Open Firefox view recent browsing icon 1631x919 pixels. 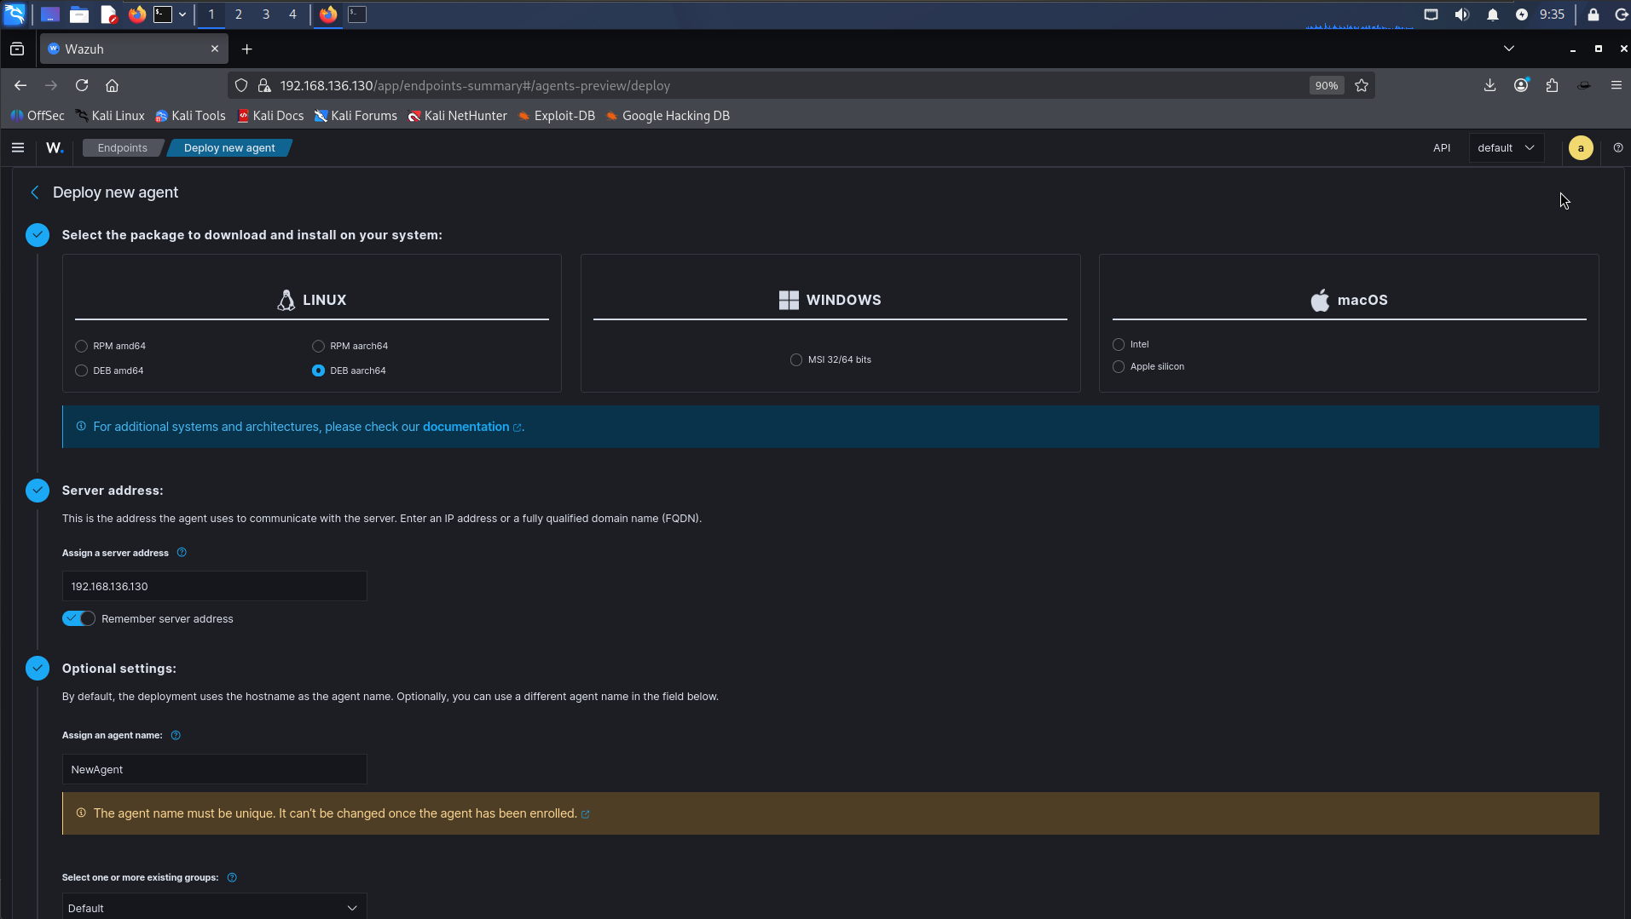coord(17,49)
